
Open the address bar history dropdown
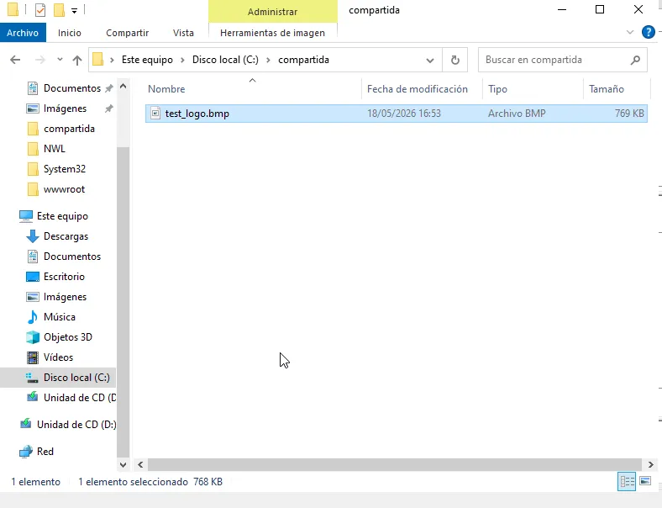pos(430,60)
